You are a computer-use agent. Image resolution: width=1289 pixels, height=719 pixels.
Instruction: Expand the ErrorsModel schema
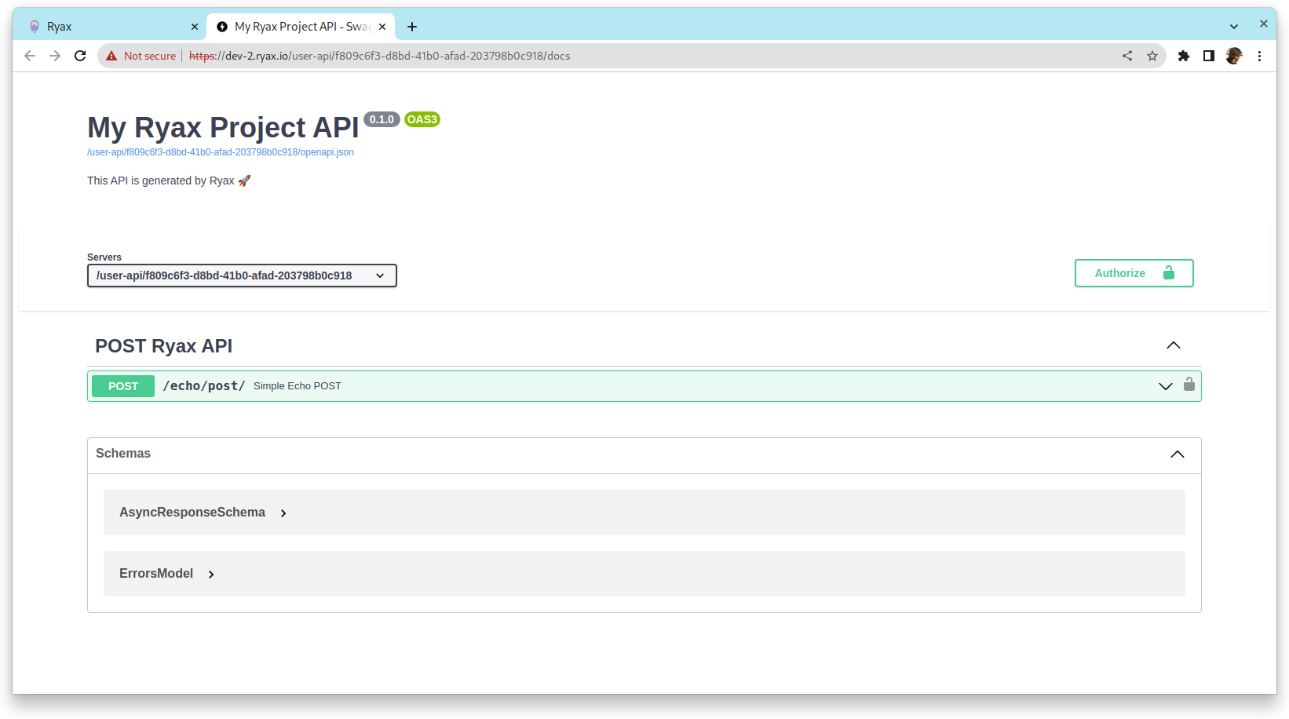pos(211,575)
